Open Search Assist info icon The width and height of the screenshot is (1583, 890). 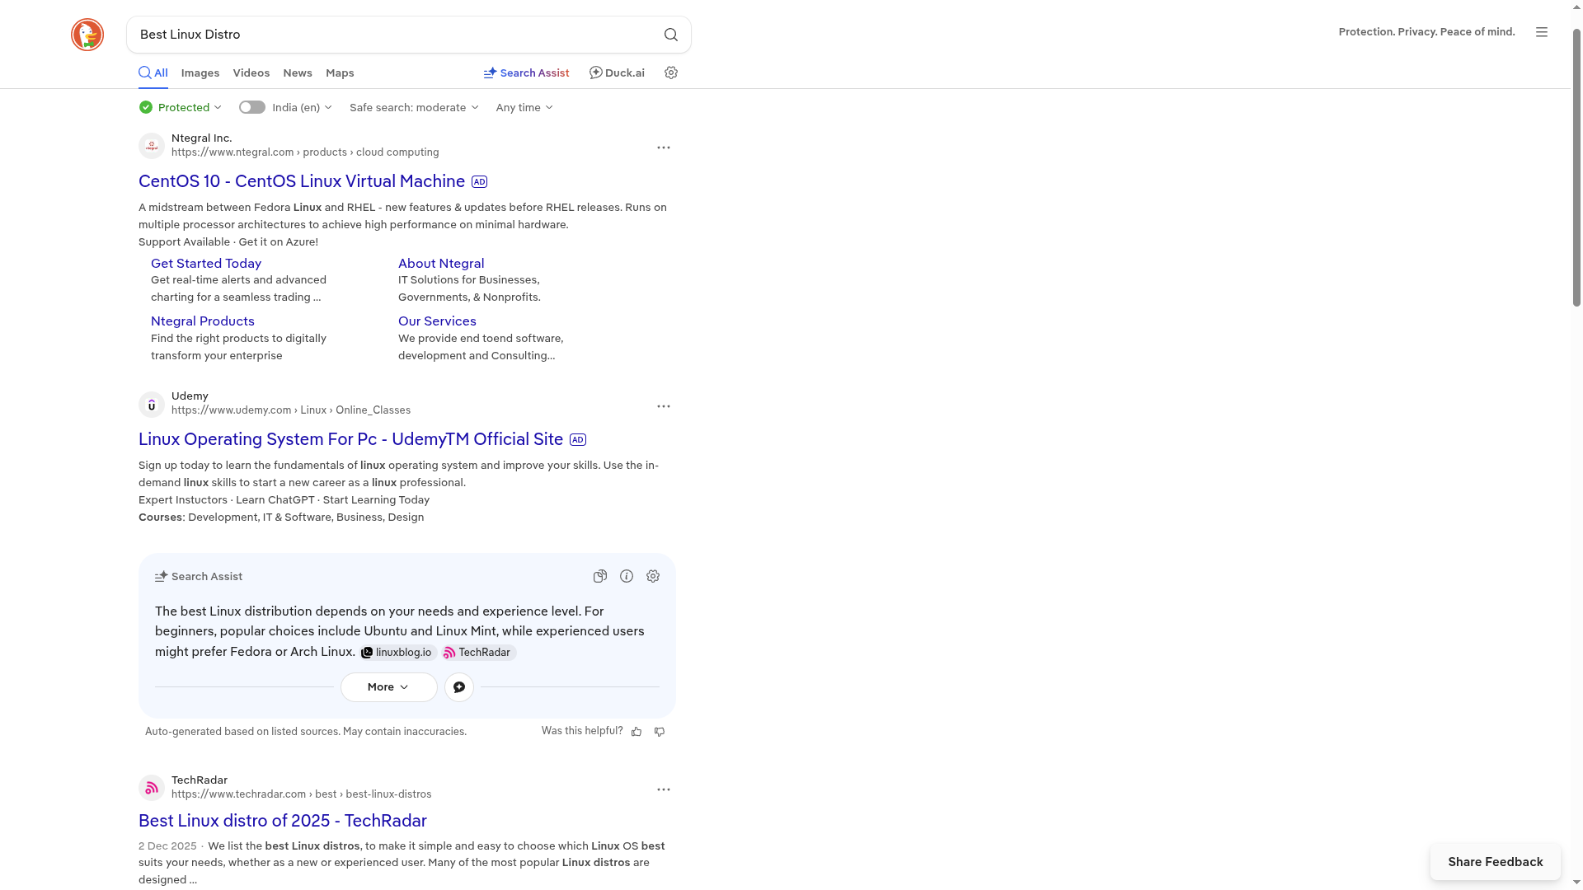pos(627,576)
